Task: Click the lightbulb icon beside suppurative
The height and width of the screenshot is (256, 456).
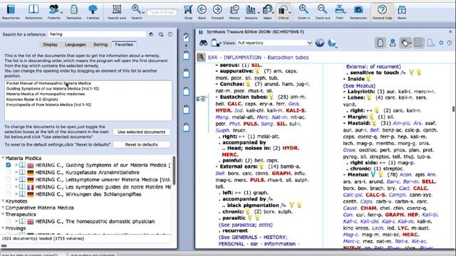Action: (257, 71)
